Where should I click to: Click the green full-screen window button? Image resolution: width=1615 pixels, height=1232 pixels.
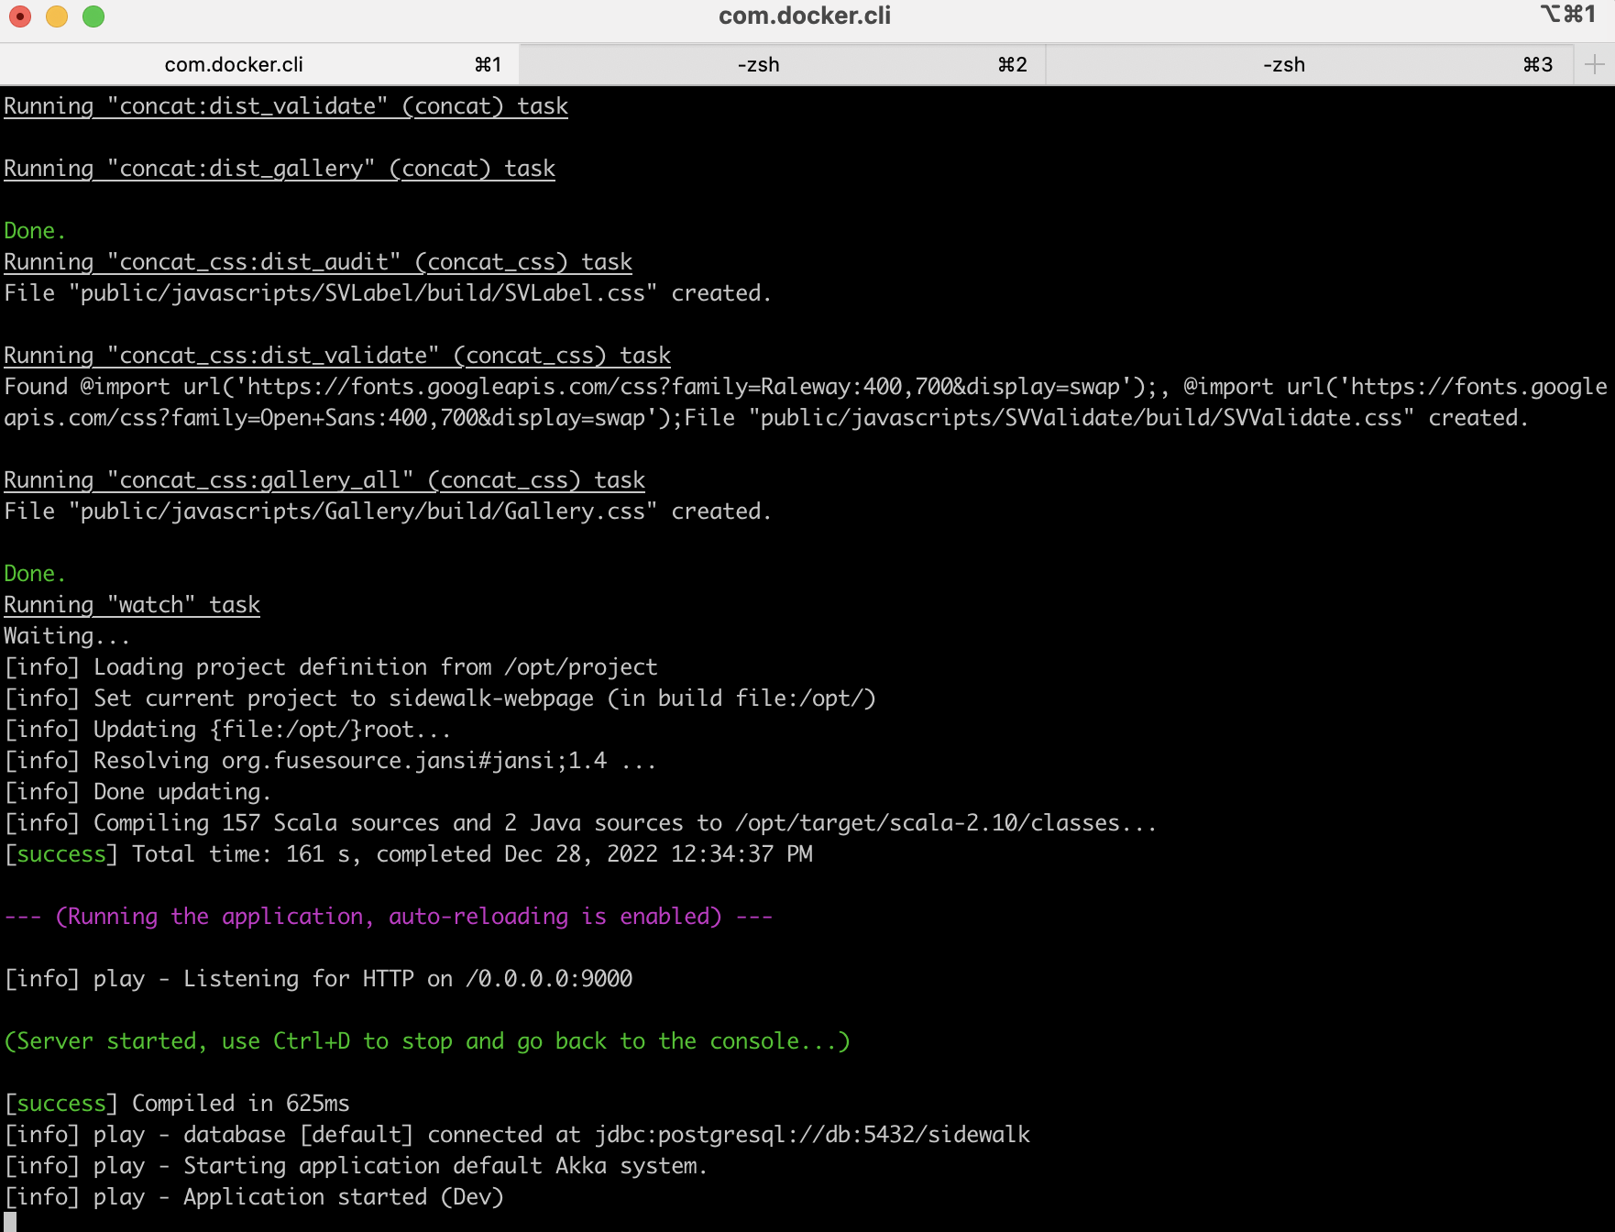[93, 16]
